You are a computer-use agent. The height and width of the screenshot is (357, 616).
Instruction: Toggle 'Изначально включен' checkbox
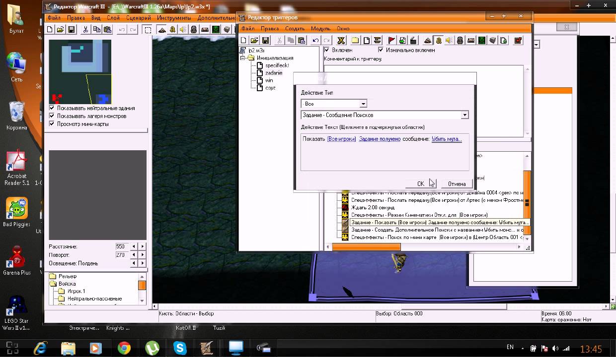tap(381, 50)
